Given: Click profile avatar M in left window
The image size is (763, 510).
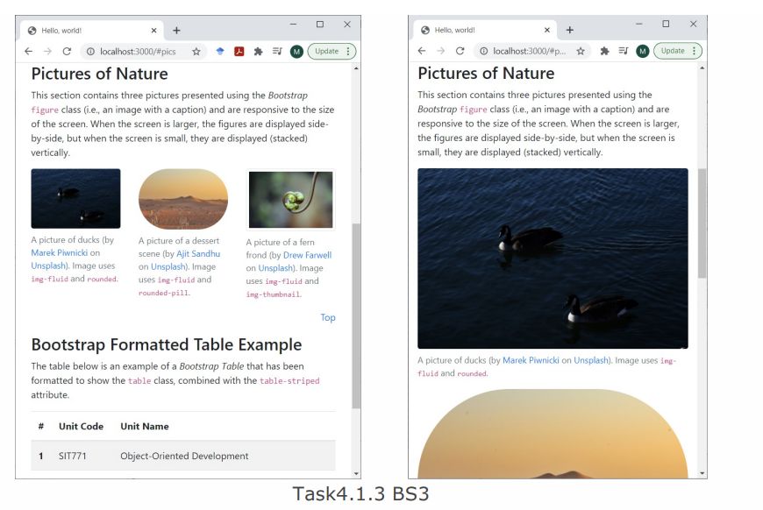Looking at the screenshot, I should [x=296, y=52].
